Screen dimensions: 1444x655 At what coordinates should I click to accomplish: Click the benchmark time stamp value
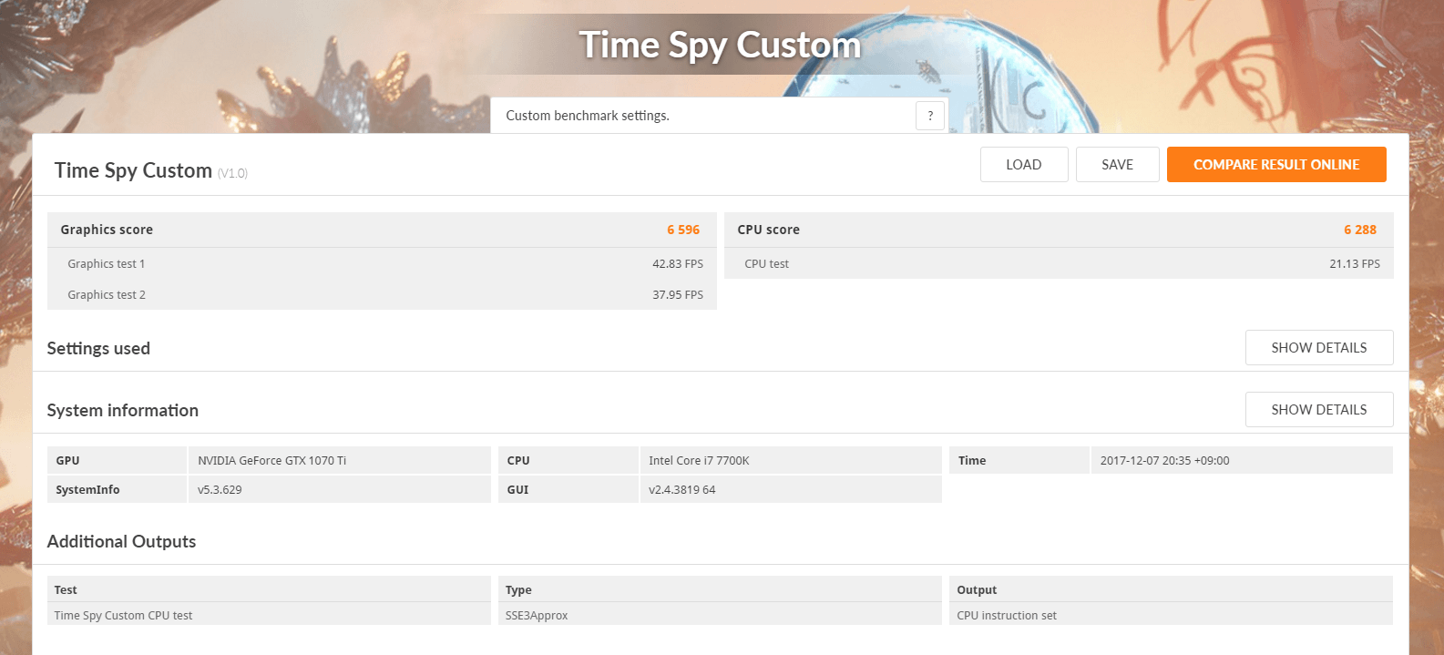coord(1164,461)
